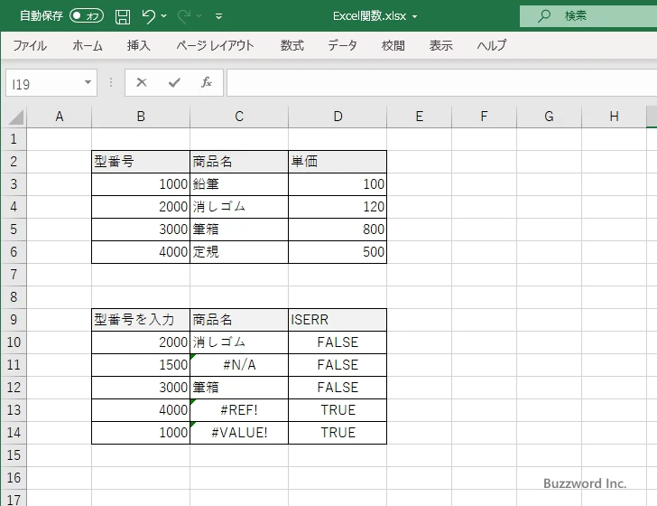This screenshot has width=657, height=506.
Task: Select cell with value 1500
Action: tap(141, 365)
